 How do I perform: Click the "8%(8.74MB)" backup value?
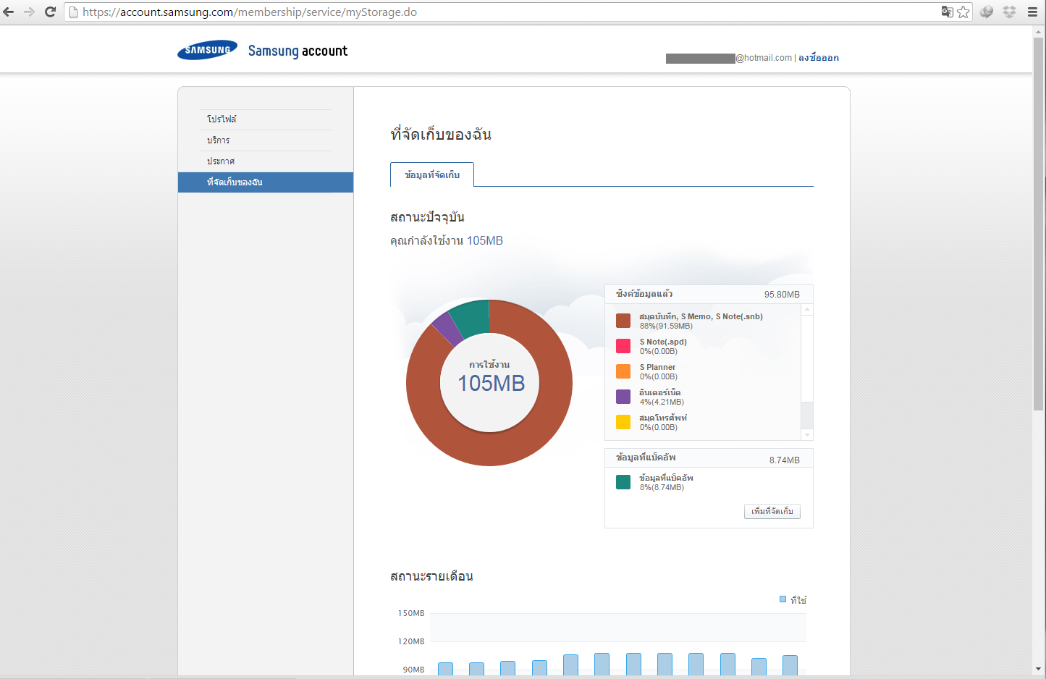662,487
